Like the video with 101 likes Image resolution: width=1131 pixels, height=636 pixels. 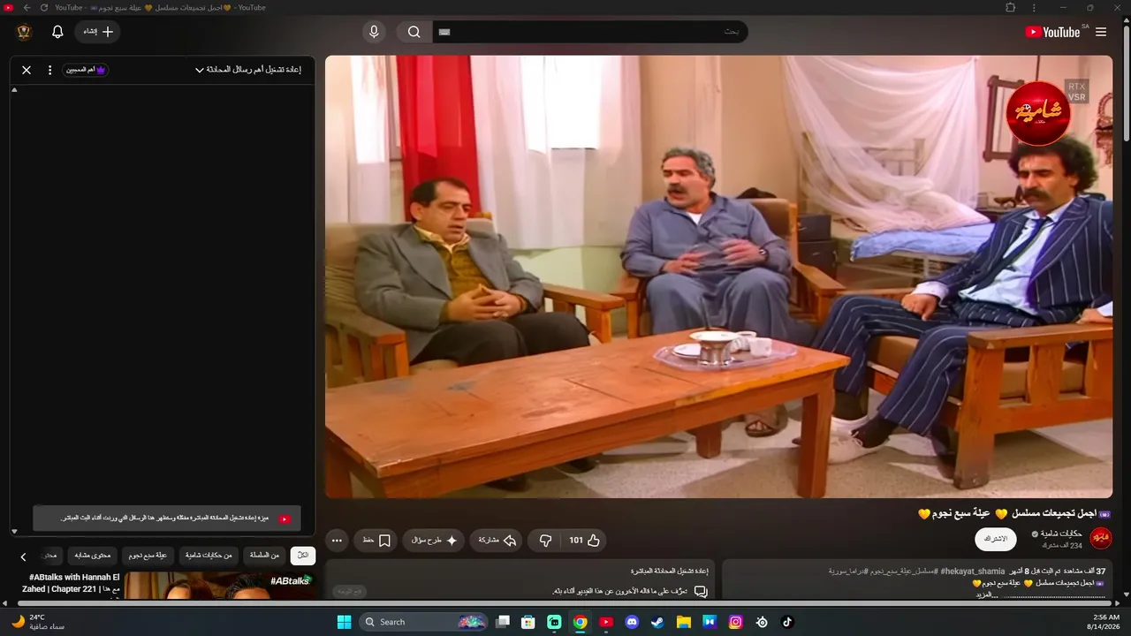pos(584,540)
